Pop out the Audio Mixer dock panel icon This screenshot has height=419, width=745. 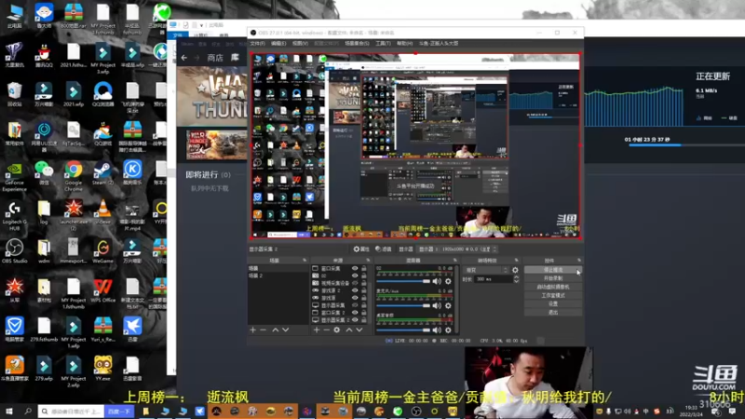(x=454, y=261)
